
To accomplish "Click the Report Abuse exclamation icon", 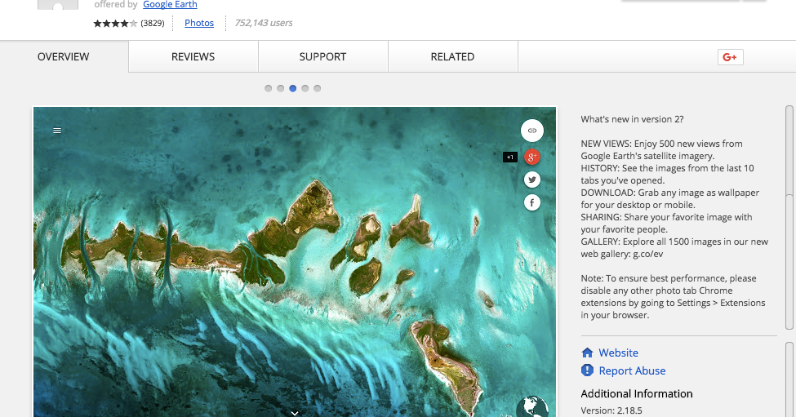I will [x=587, y=370].
